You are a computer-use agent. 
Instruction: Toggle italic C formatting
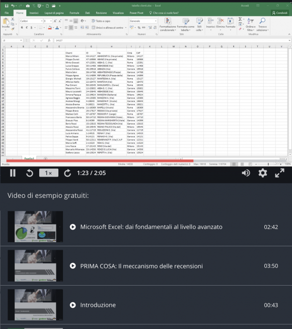[x=27, y=27]
